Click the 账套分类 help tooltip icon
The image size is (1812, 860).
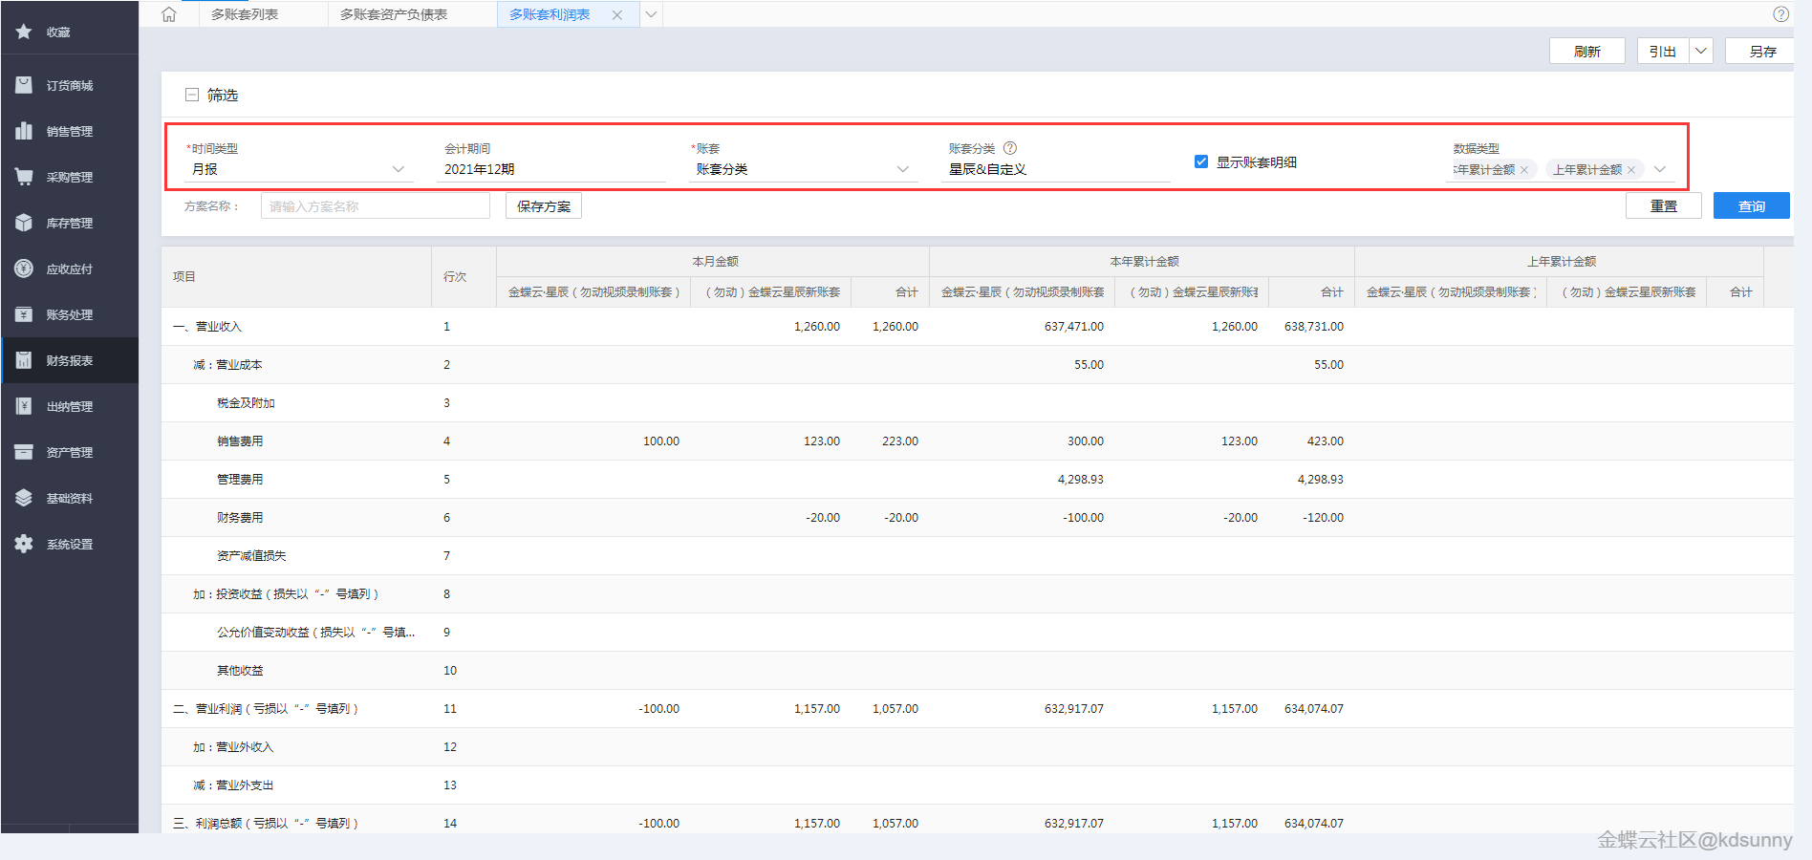point(1010,148)
